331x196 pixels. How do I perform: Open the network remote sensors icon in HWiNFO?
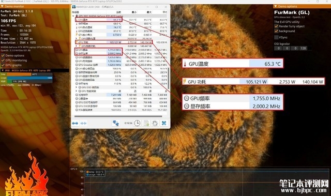tap(116, 123)
